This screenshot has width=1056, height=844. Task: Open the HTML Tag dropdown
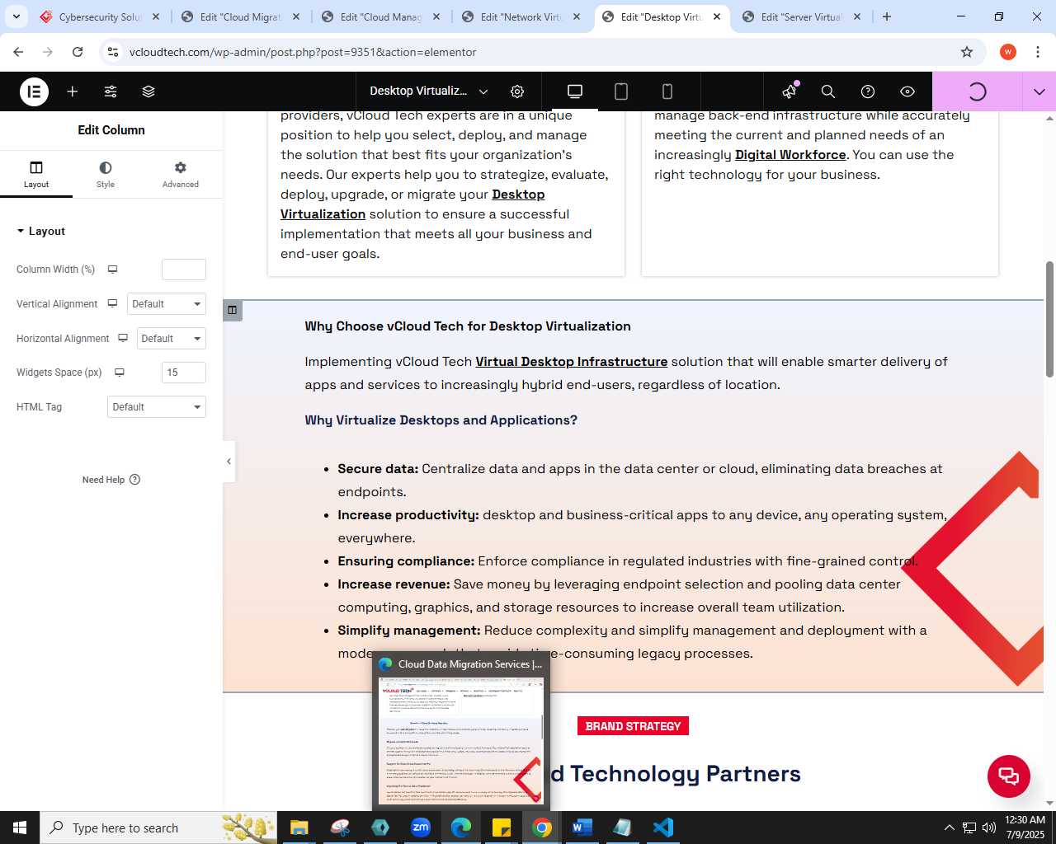click(157, 407)
